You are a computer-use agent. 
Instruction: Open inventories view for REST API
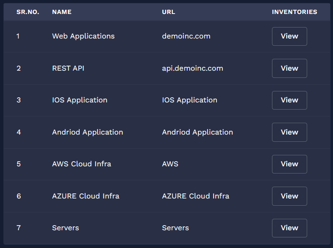[x=289, y=68]
